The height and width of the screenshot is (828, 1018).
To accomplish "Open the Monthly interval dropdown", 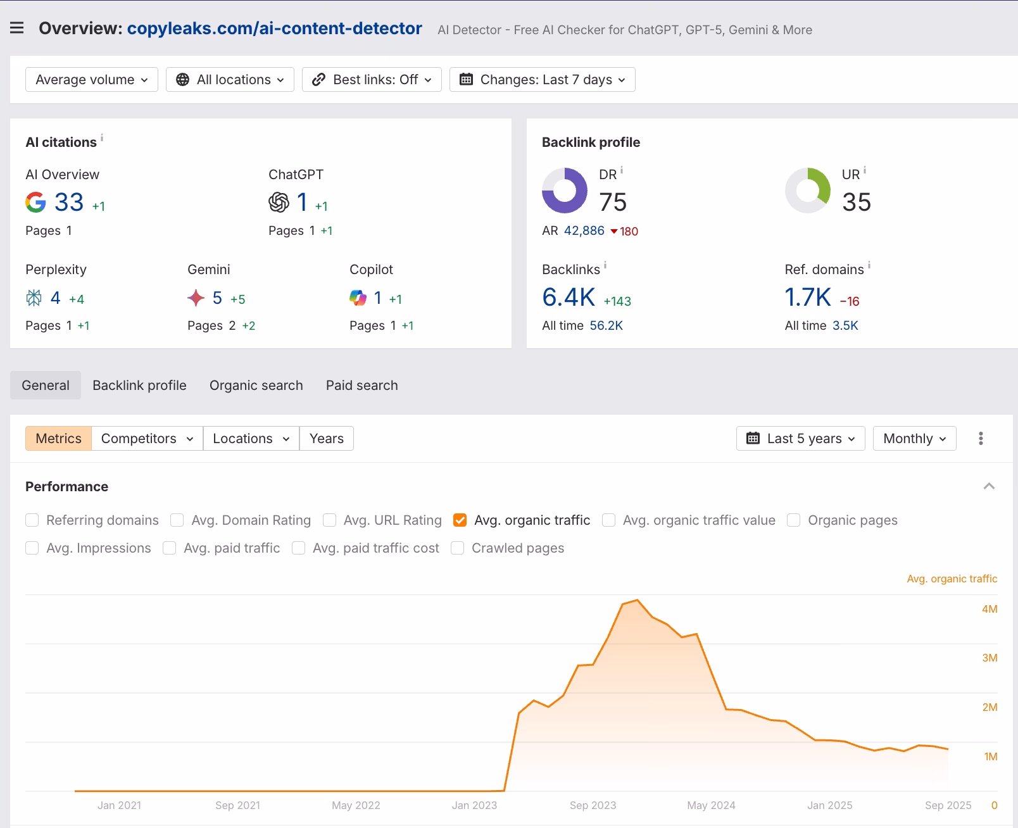I will click(x=915, y=439).
